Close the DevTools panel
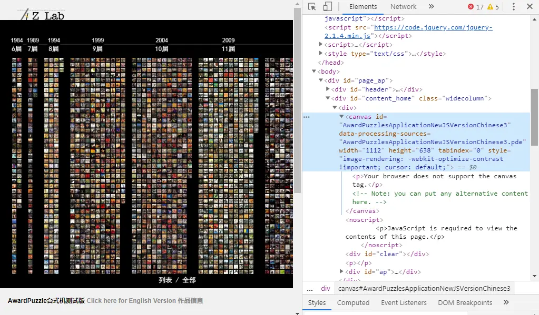The image size is (539, 315). 530,6
